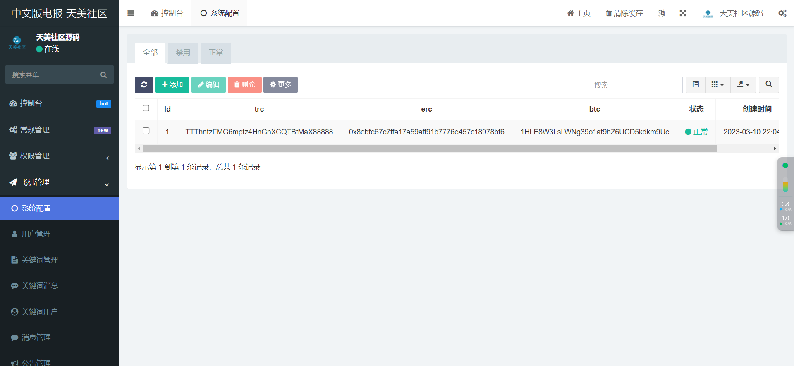Open the 天美社区源码 user menu in header
This screenshot has width=794, height=366.
click(733, 13)
